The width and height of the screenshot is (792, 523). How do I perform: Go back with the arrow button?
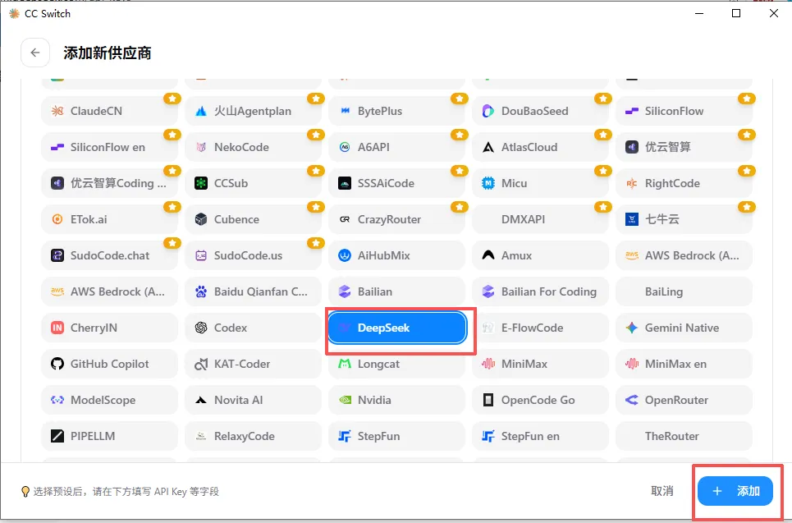click(x=34, y=53)
